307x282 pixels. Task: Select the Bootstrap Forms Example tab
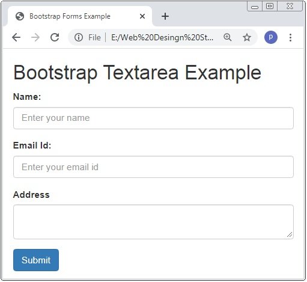pyautogui.click(x=80, y=16)
